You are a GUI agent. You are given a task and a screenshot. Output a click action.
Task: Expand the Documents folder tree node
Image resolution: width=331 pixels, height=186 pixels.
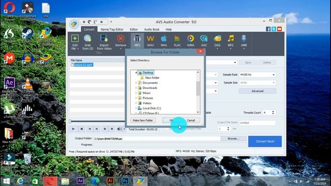tap(136, 83)
